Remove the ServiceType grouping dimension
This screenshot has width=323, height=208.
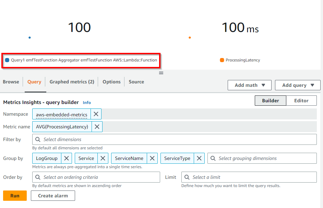[199, 158]
